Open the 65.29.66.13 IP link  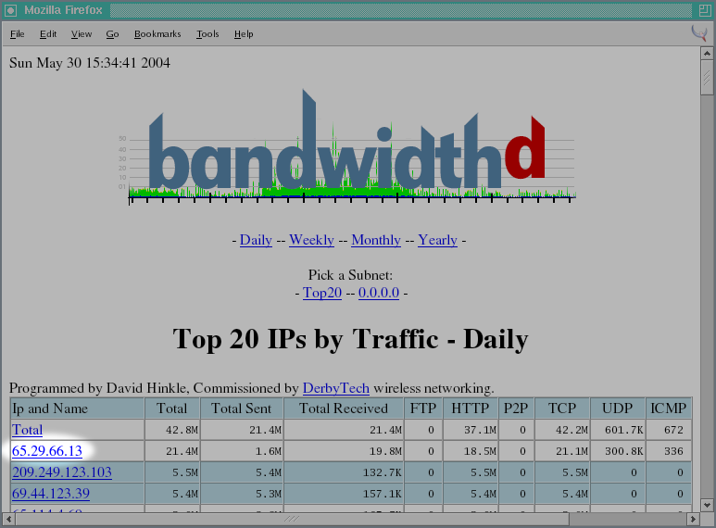tap(47, 451)
